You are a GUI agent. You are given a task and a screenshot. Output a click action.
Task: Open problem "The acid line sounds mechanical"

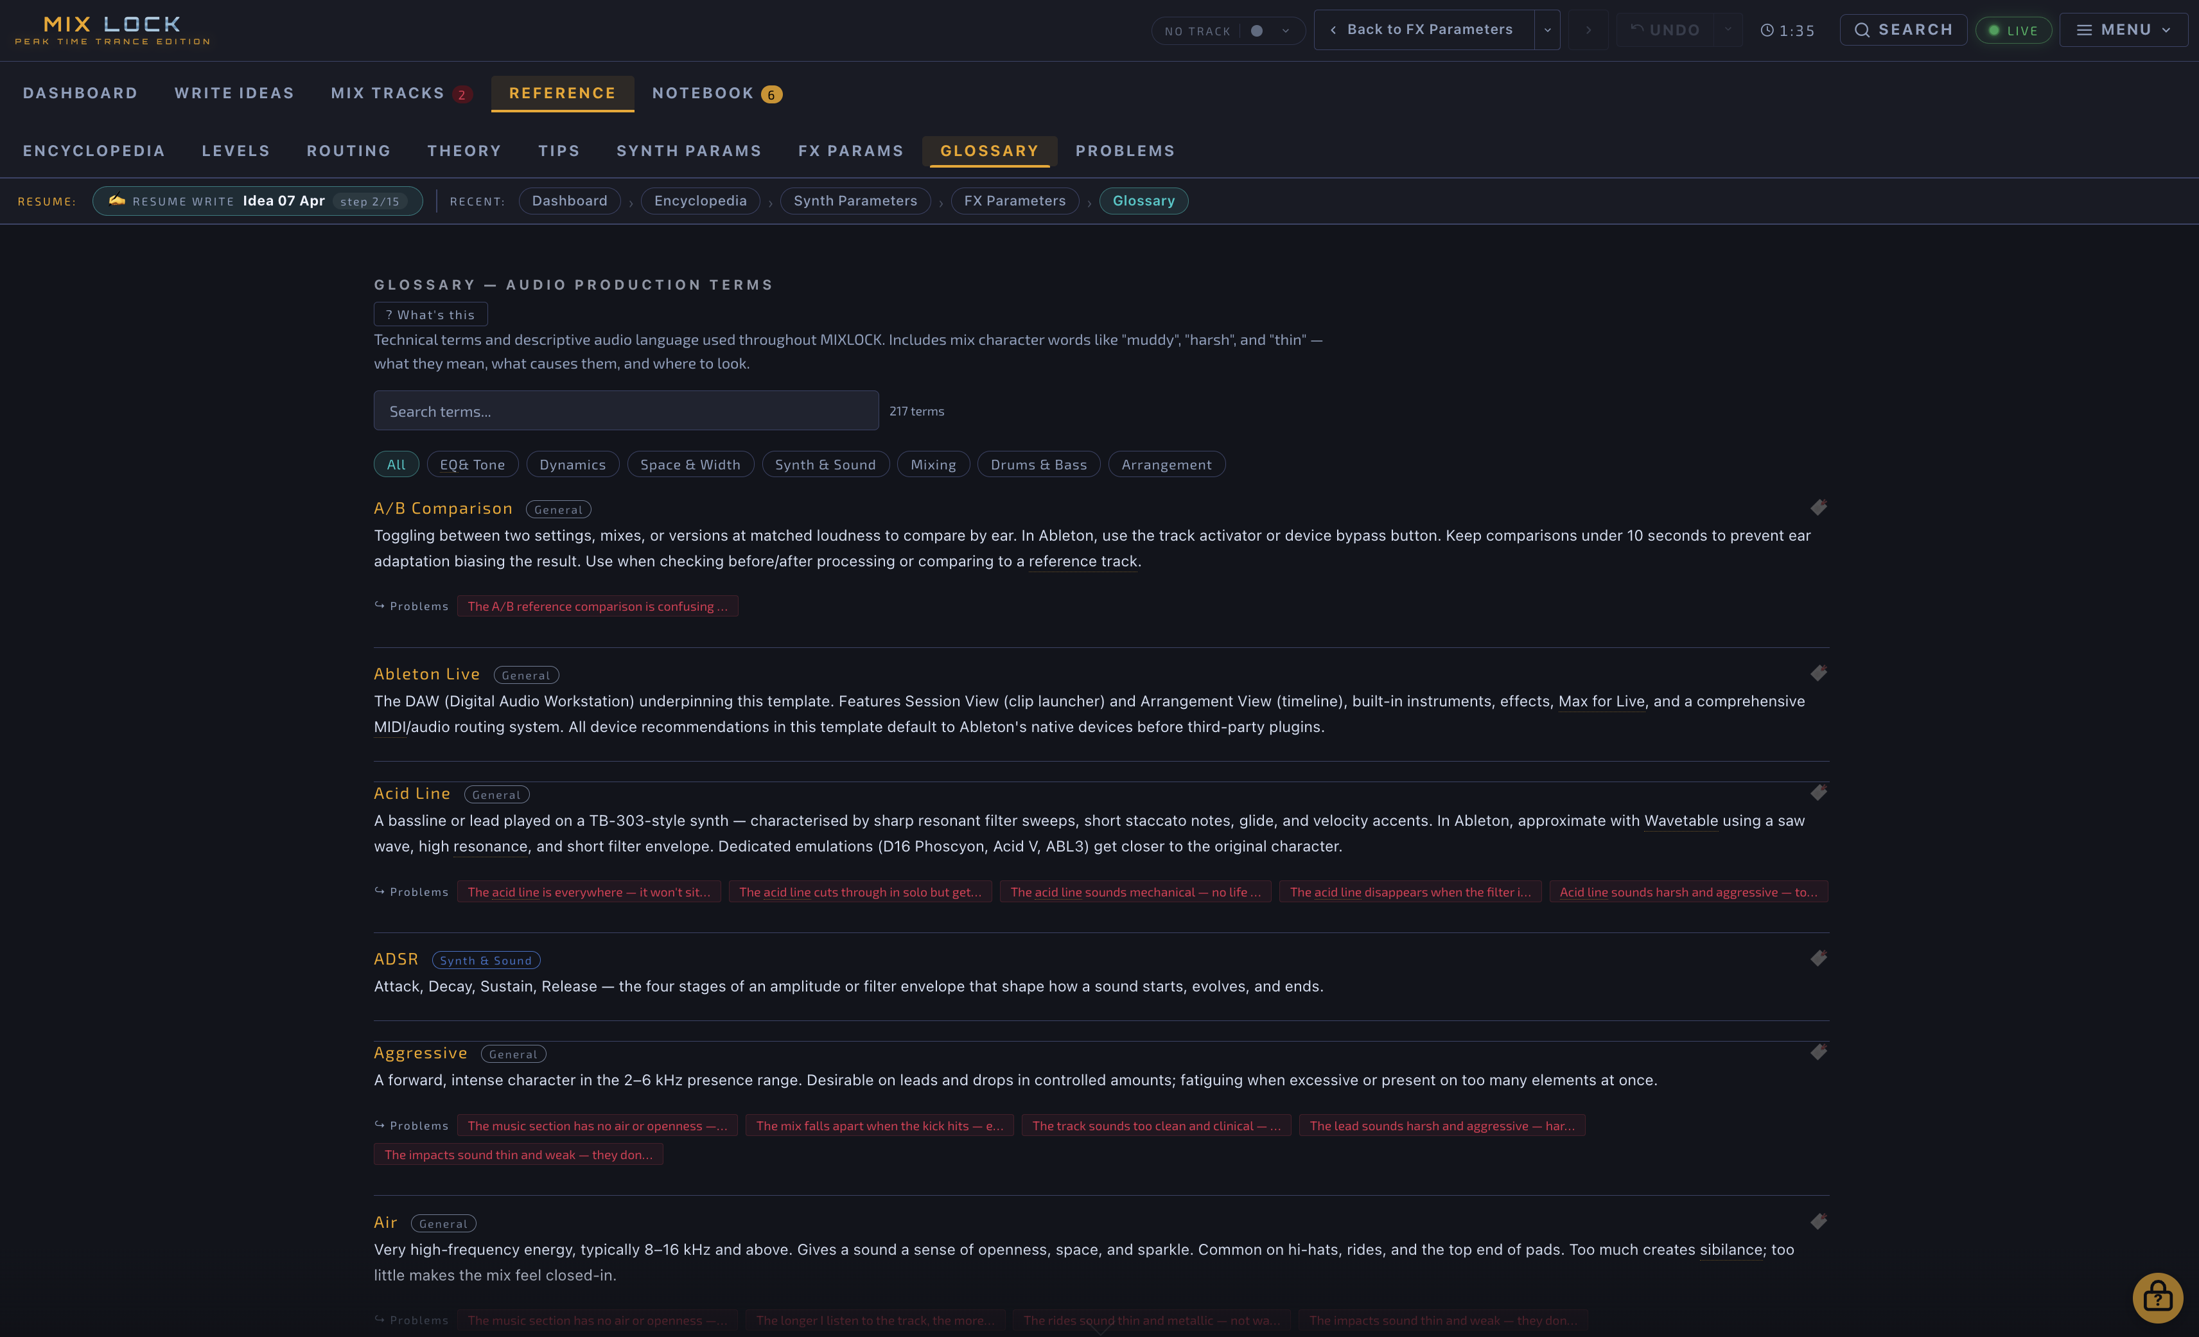pos(1135,891)
